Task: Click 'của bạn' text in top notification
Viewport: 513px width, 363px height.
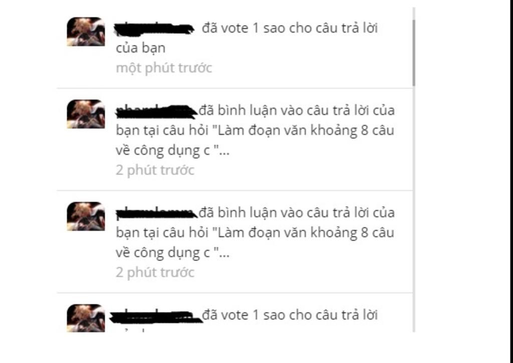Action: pos(140,48)
